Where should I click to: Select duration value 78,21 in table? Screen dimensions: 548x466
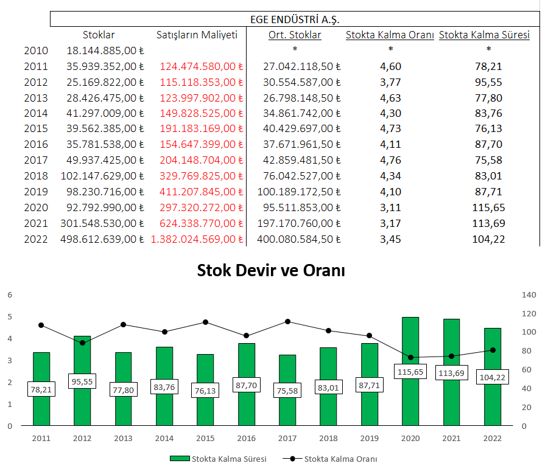click(x=488, y=66)
